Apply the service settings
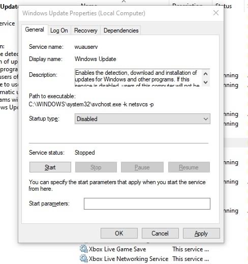The image size is (248, 264). (x=201, y=233)
